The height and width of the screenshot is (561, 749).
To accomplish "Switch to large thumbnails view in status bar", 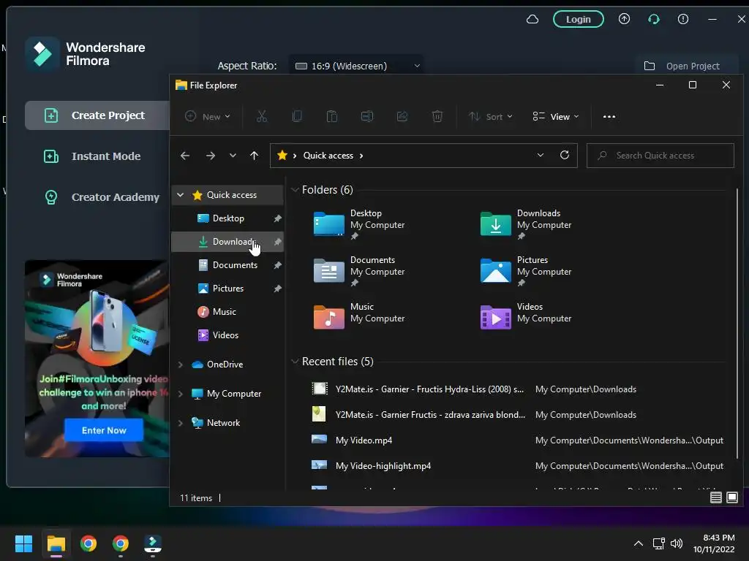I will tap(731, 497).
